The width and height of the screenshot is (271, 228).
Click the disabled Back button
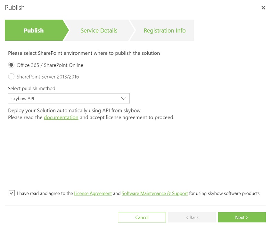click(x=192, y=217)
